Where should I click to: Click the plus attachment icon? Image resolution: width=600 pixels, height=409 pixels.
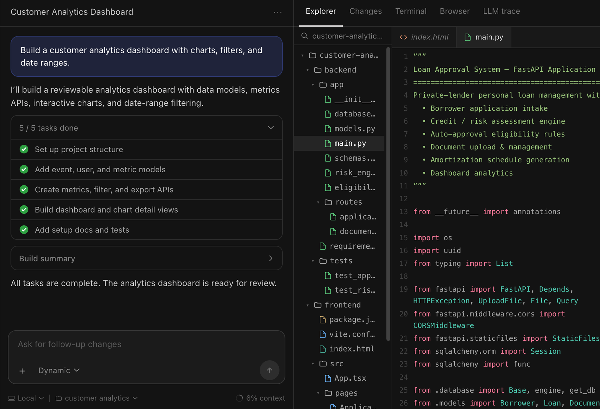pos(22,371)
